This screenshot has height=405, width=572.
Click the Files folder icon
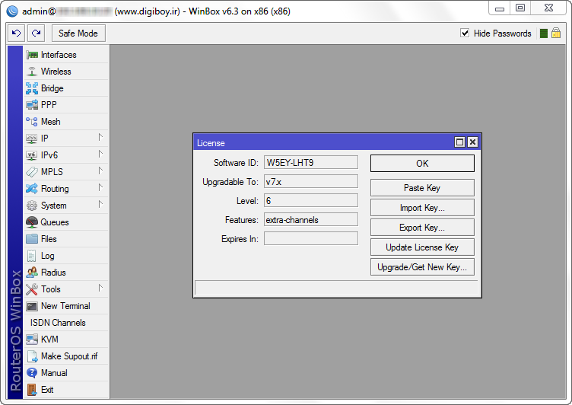[x=32, y=239]
